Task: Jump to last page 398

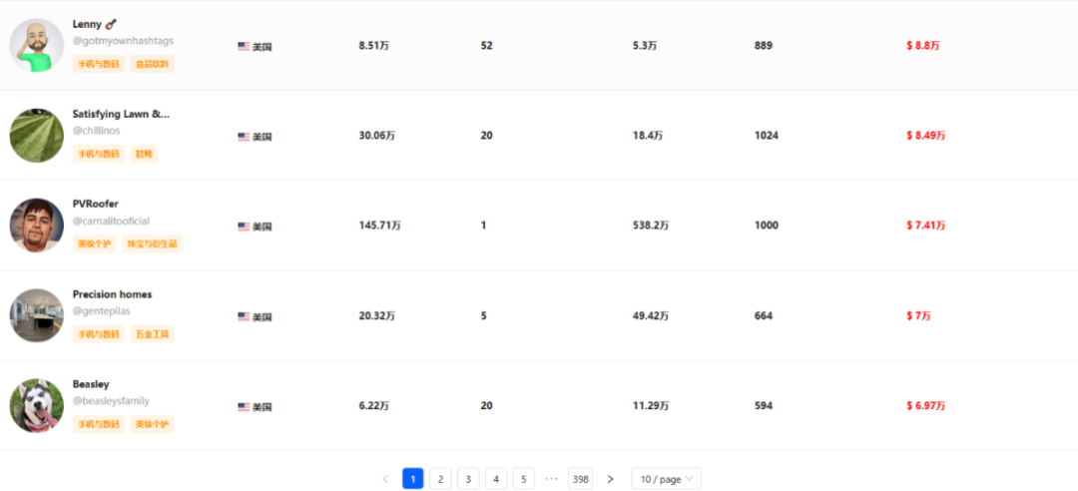Action: (x=580, y=479)
